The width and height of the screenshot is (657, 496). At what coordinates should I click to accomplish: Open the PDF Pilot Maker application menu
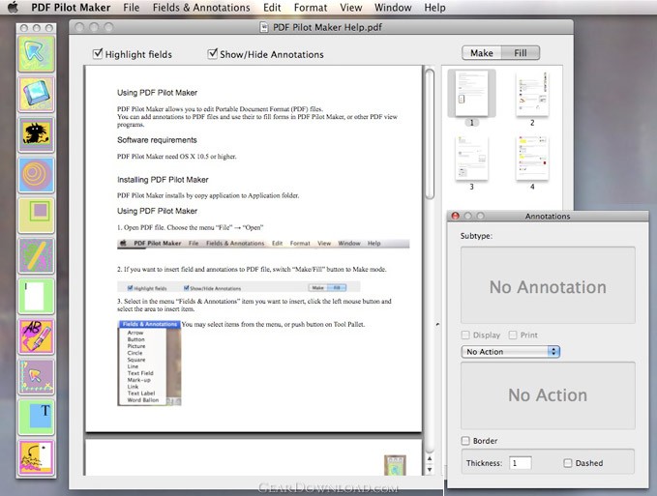[71, 8]
